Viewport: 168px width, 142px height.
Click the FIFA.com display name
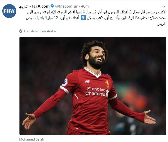pos(41,6)
